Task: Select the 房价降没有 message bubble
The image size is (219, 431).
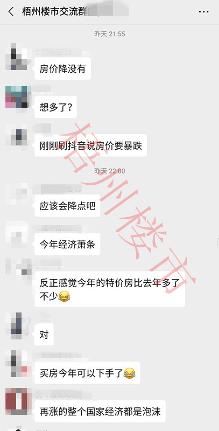Action: tap(63, 68)
